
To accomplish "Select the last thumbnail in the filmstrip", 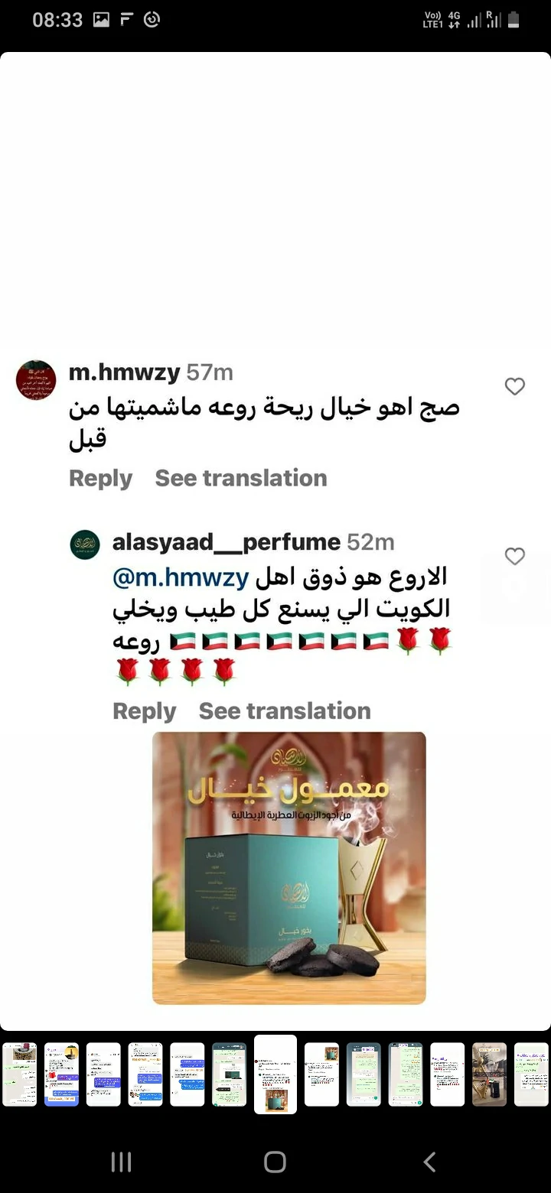I will point(531,1074).
